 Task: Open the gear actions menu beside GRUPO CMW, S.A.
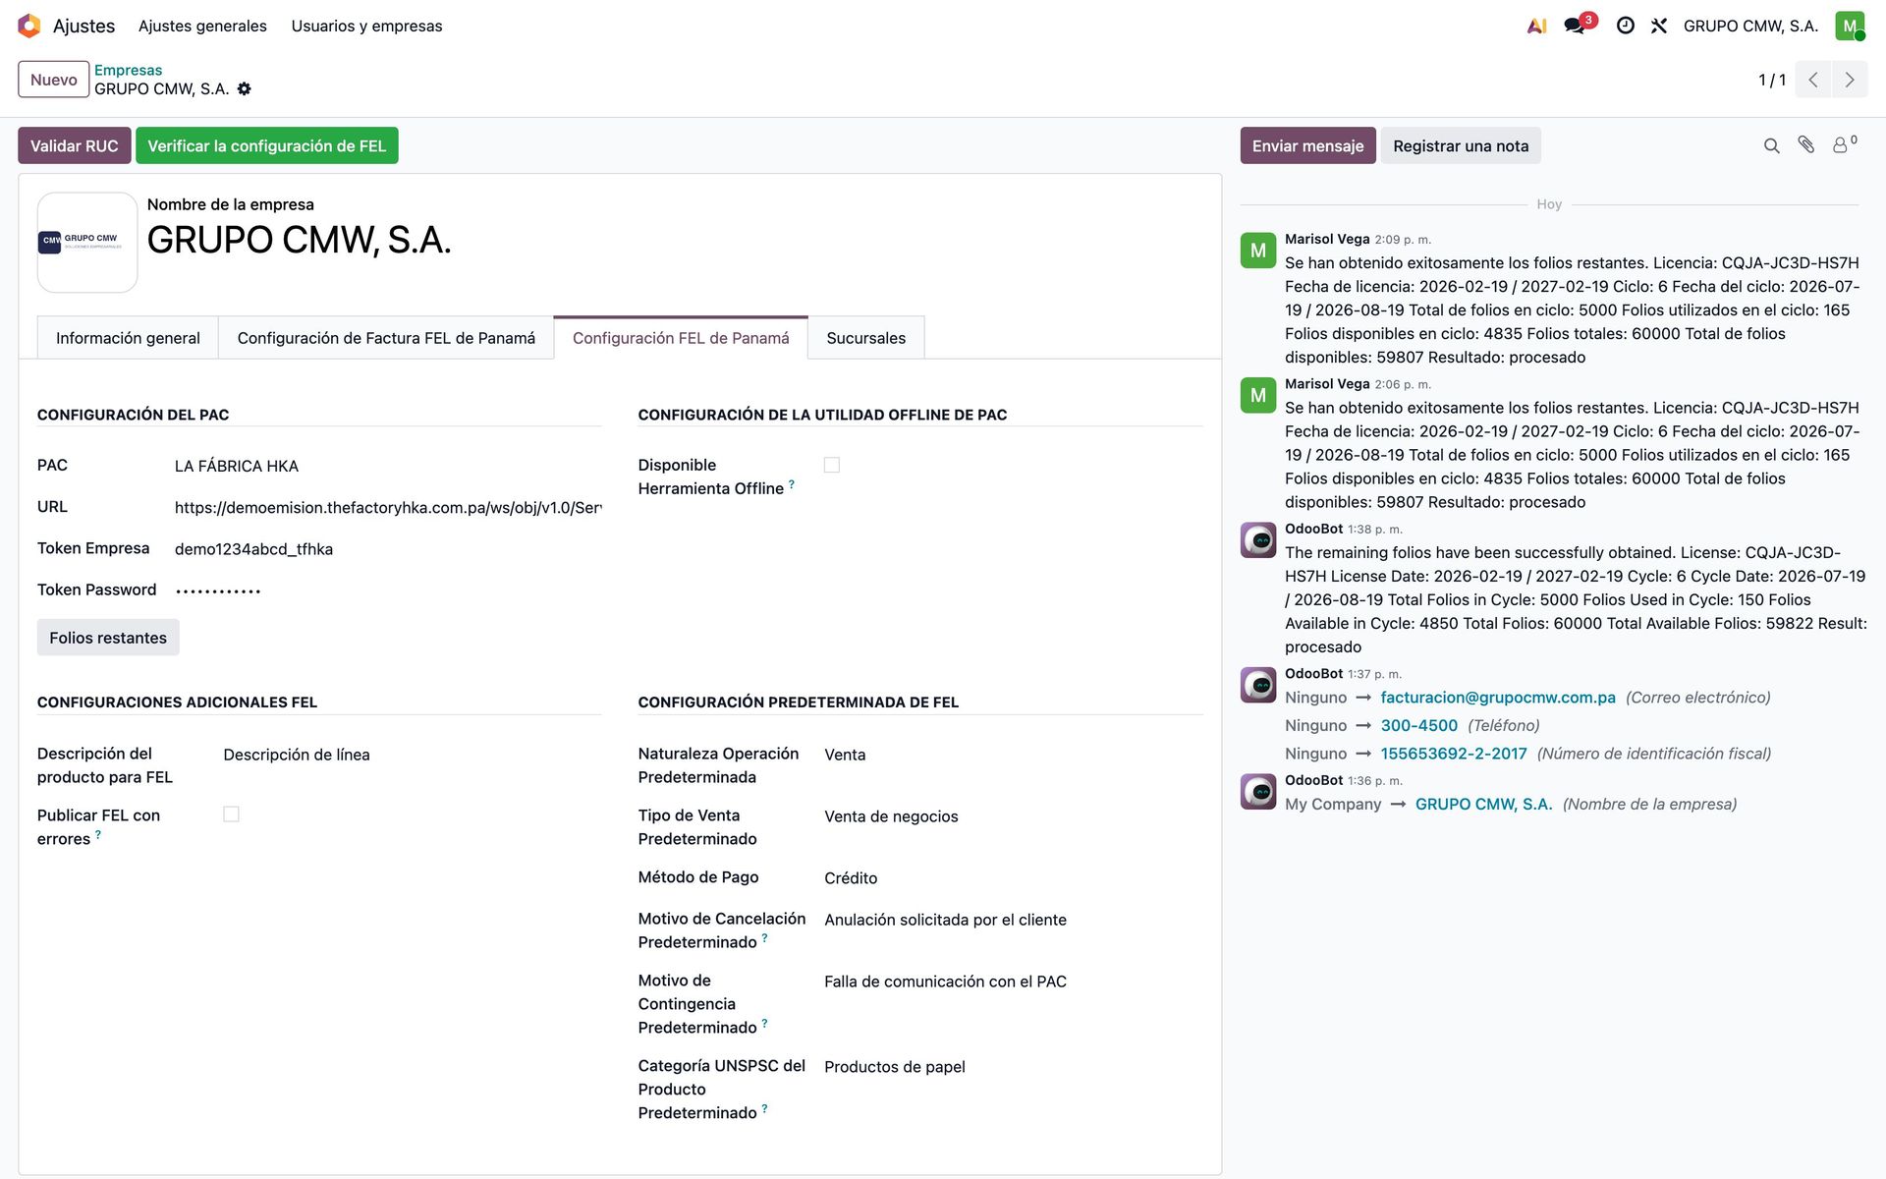point(245,88)
